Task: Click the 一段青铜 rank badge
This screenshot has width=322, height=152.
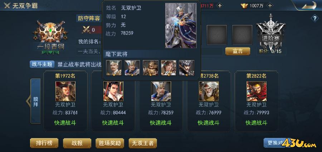Action: (50, 37)
